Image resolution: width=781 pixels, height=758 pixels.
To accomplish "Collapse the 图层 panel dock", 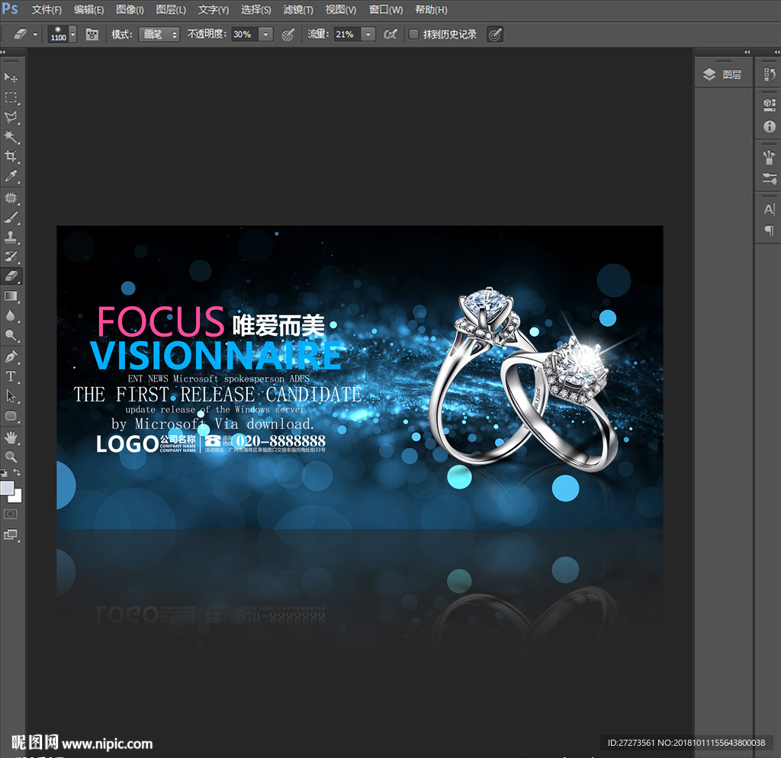I will (x=747, y=52).
